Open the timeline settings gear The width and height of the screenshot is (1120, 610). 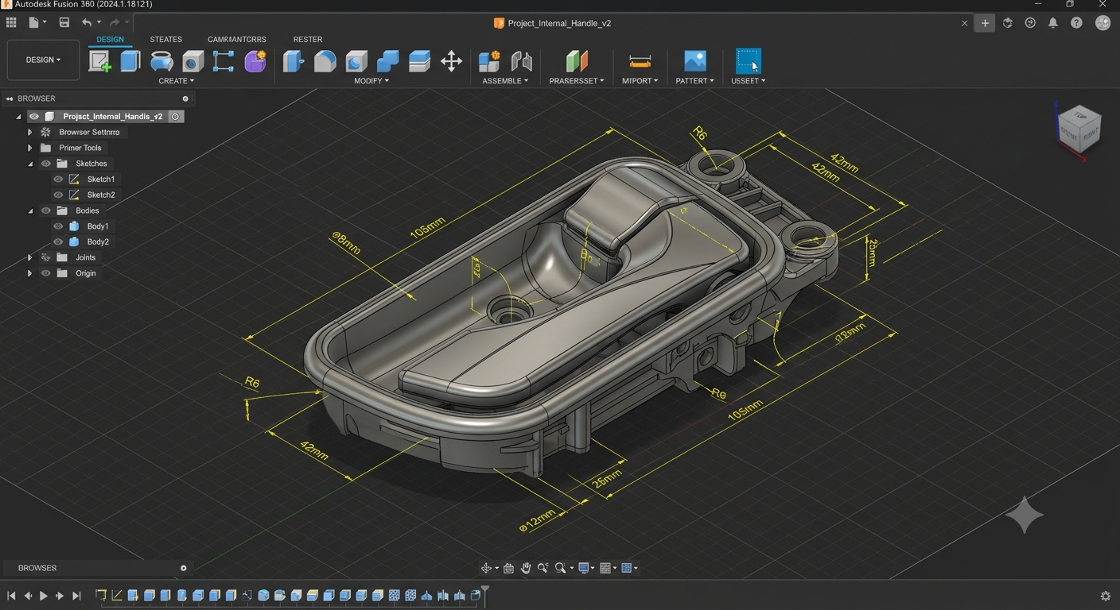[1105, 596]
